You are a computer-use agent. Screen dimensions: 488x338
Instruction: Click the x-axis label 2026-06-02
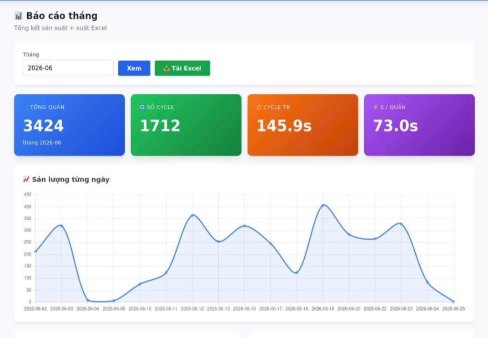pyautogui.click(x=35, y=309)
